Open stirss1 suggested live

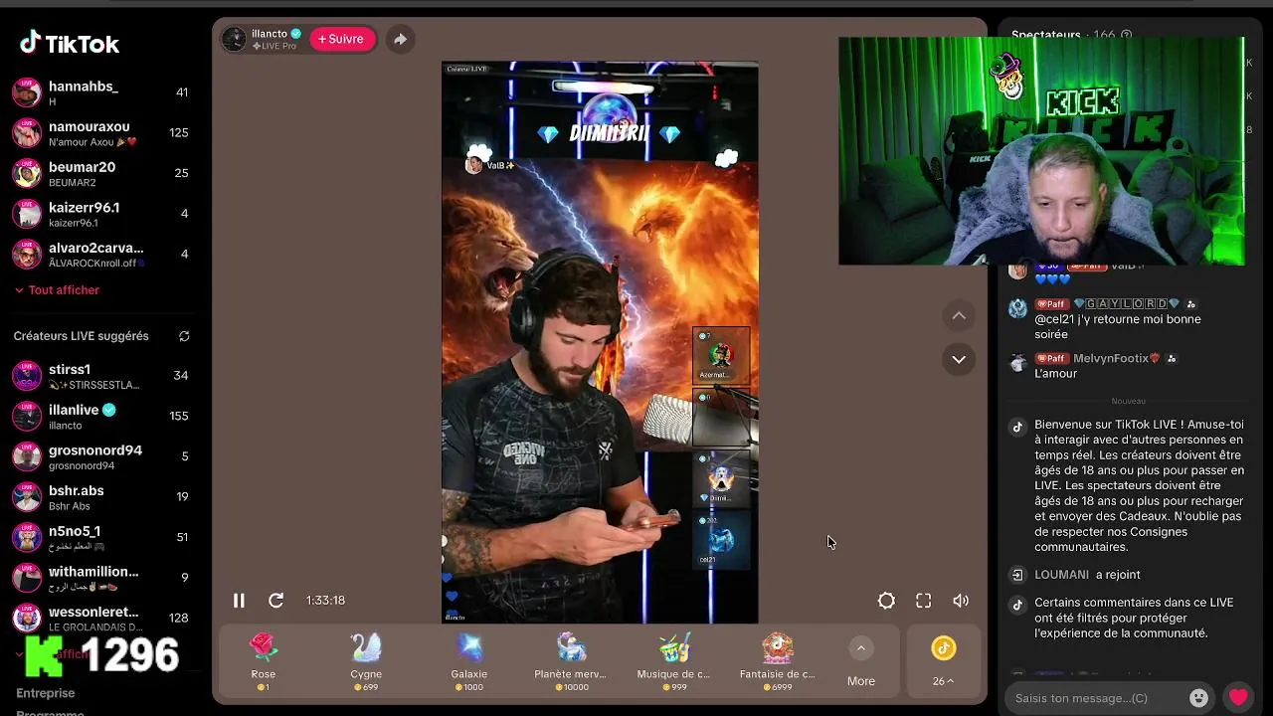click(99, 376)
